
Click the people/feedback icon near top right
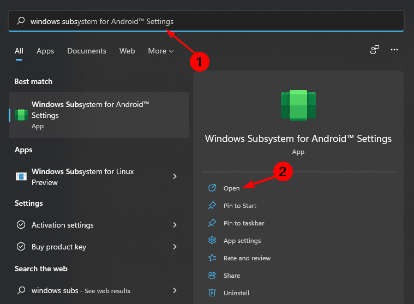tap(374, 50)
